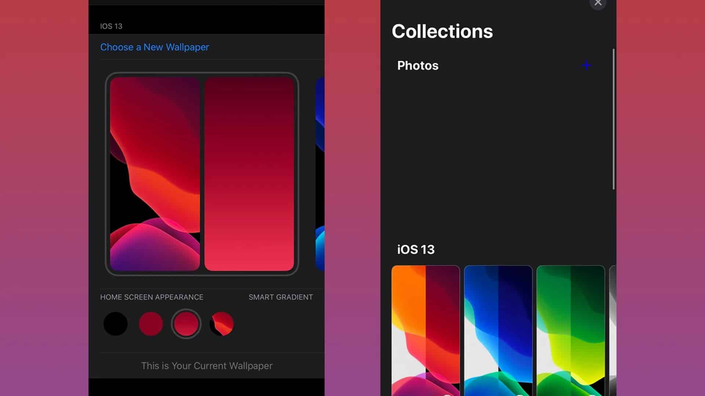Tap the IOS 13 section header on left
Viewport: 705px width, 396px height.
(111, 26)
